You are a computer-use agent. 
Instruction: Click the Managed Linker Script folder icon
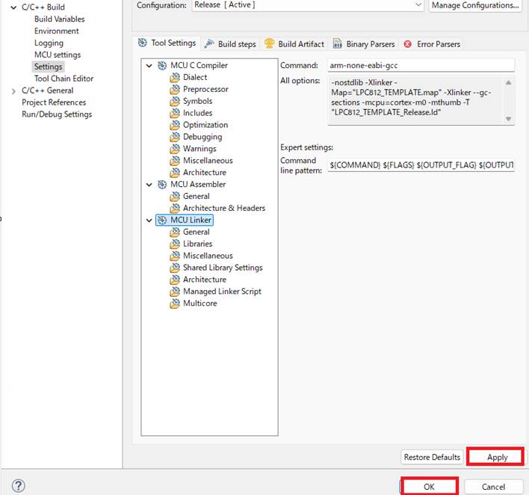click(x=175, y=292)
